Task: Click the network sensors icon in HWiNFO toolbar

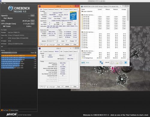Action: pyautogui.click(x=101, y=63)
